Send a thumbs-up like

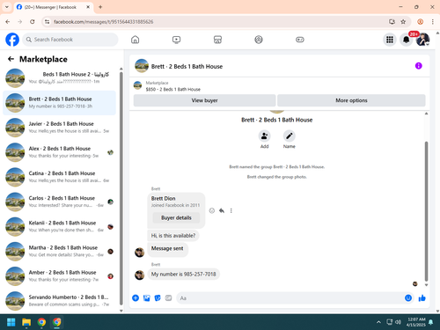point(422,298)
